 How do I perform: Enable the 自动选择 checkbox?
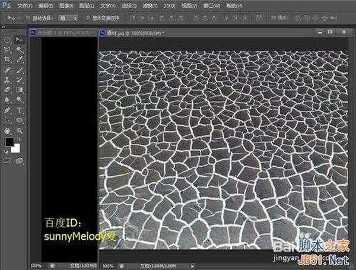coord(28,18)
